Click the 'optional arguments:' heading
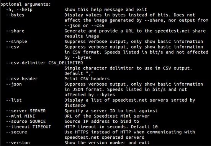Screen dimensions: 211x146 coord(26,5)
